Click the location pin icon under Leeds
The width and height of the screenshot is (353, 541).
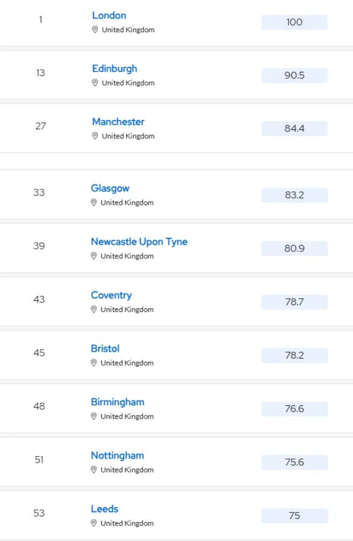tap(93, 523)
